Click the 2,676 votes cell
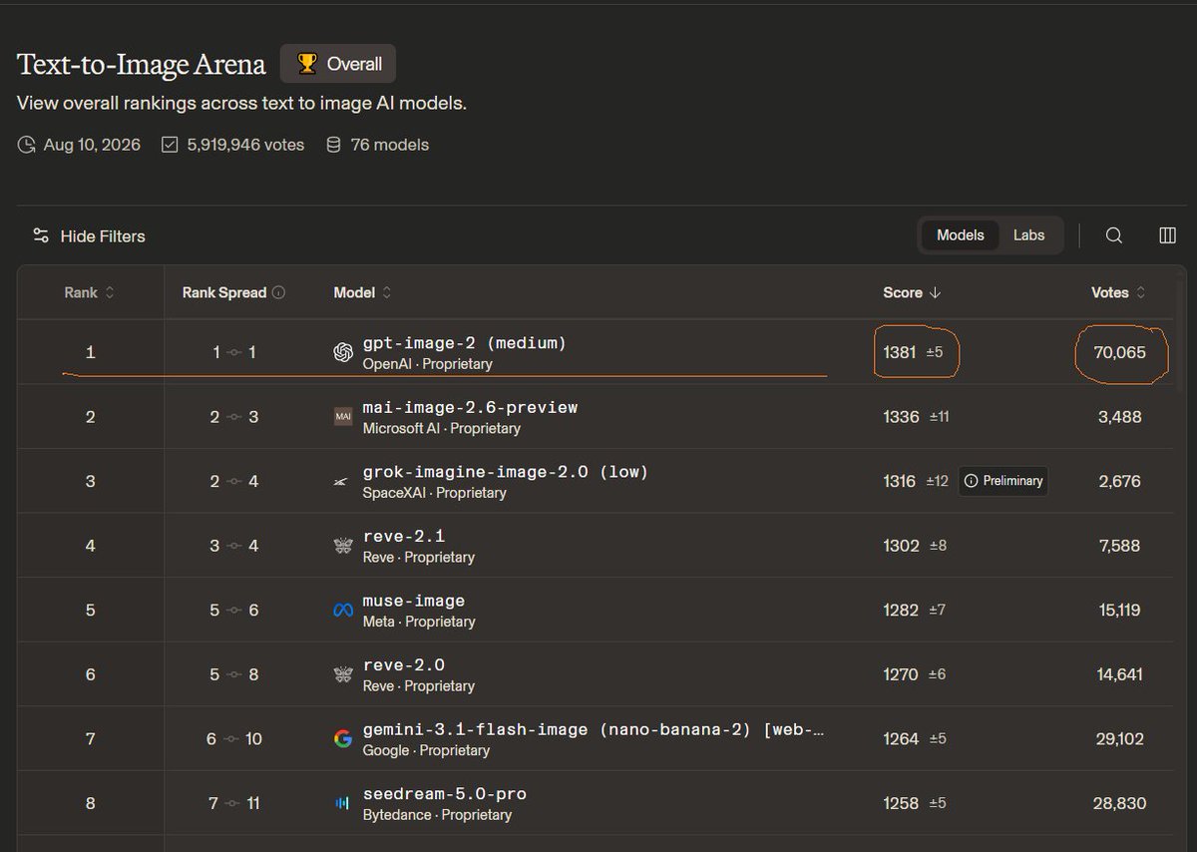The image size is (1197, 852). 1120,481
